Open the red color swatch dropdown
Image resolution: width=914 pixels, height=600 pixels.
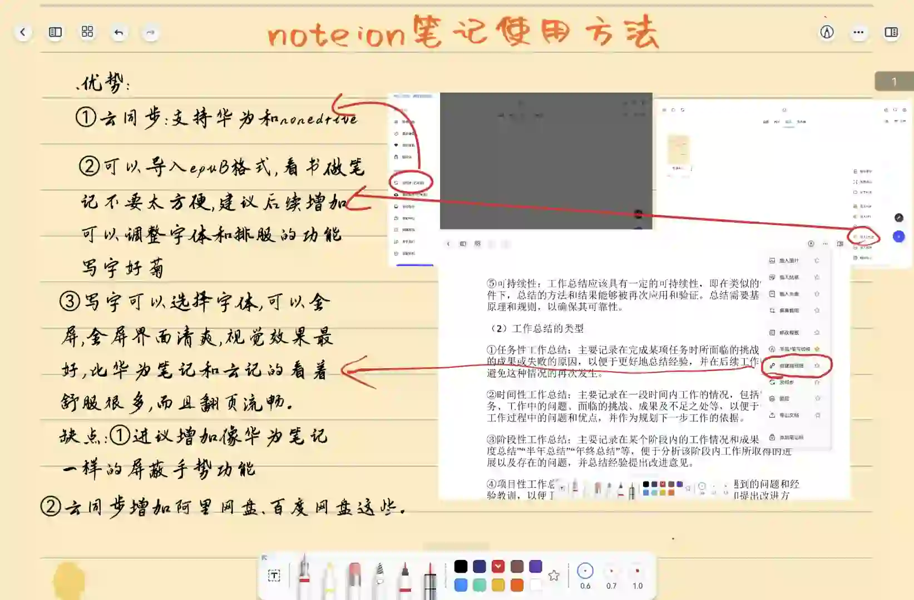click(498, 566)
